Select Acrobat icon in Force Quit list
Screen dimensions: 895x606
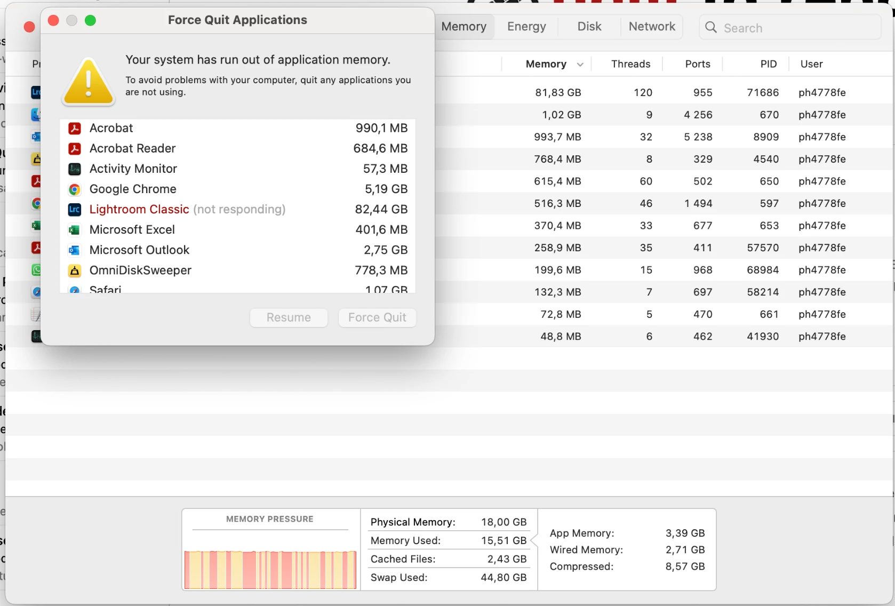click(x=75, y=128)
